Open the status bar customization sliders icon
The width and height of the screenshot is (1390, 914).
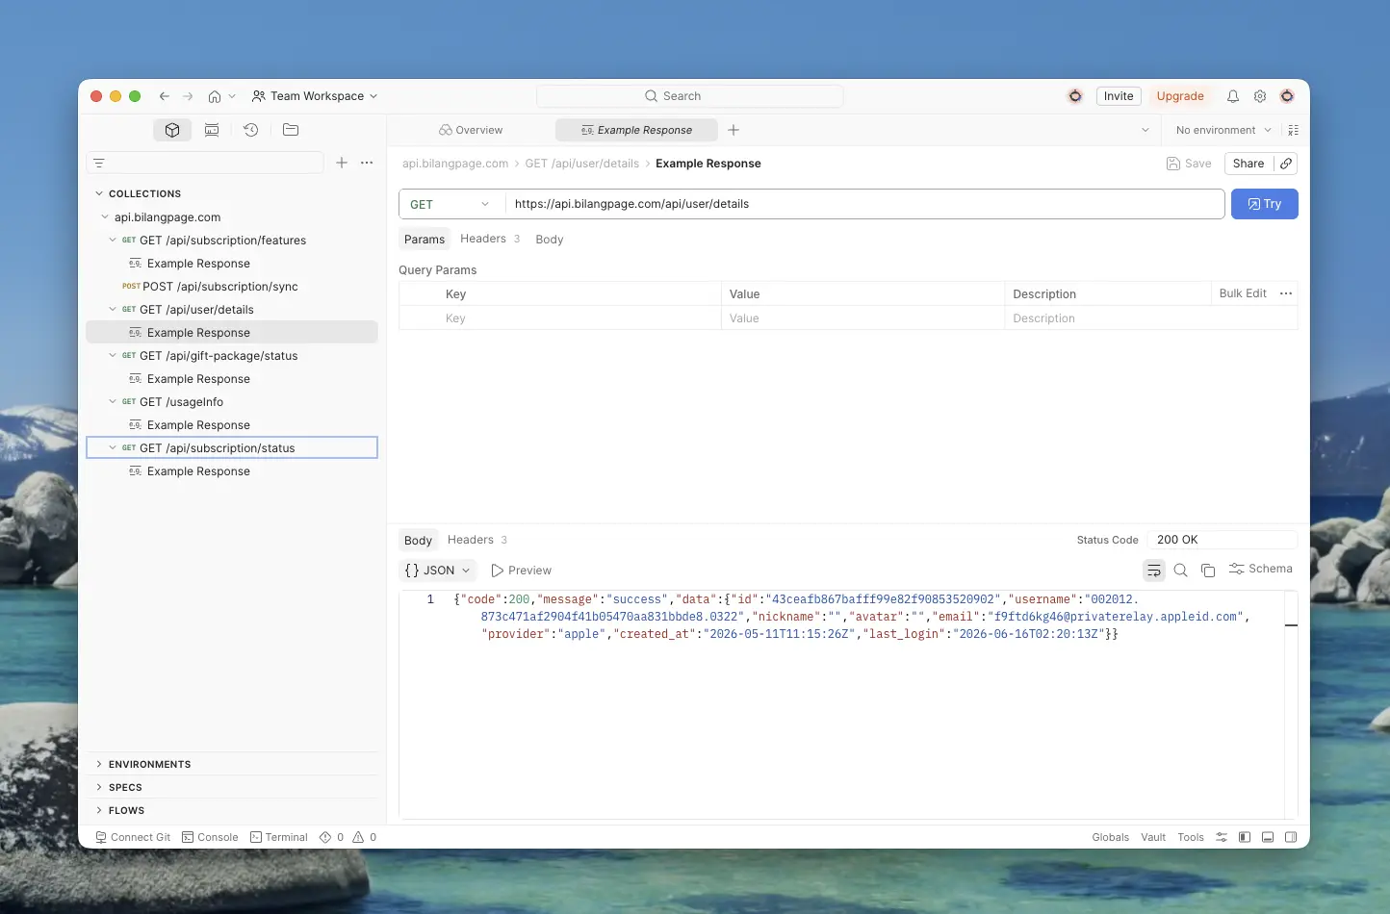click(1222, 837)
